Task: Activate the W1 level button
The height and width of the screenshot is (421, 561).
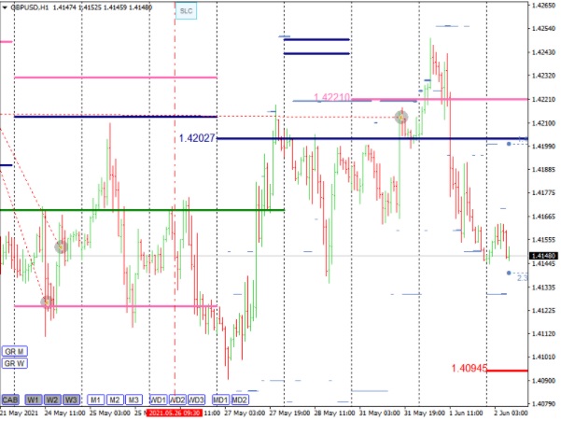Action: (34, 400)
